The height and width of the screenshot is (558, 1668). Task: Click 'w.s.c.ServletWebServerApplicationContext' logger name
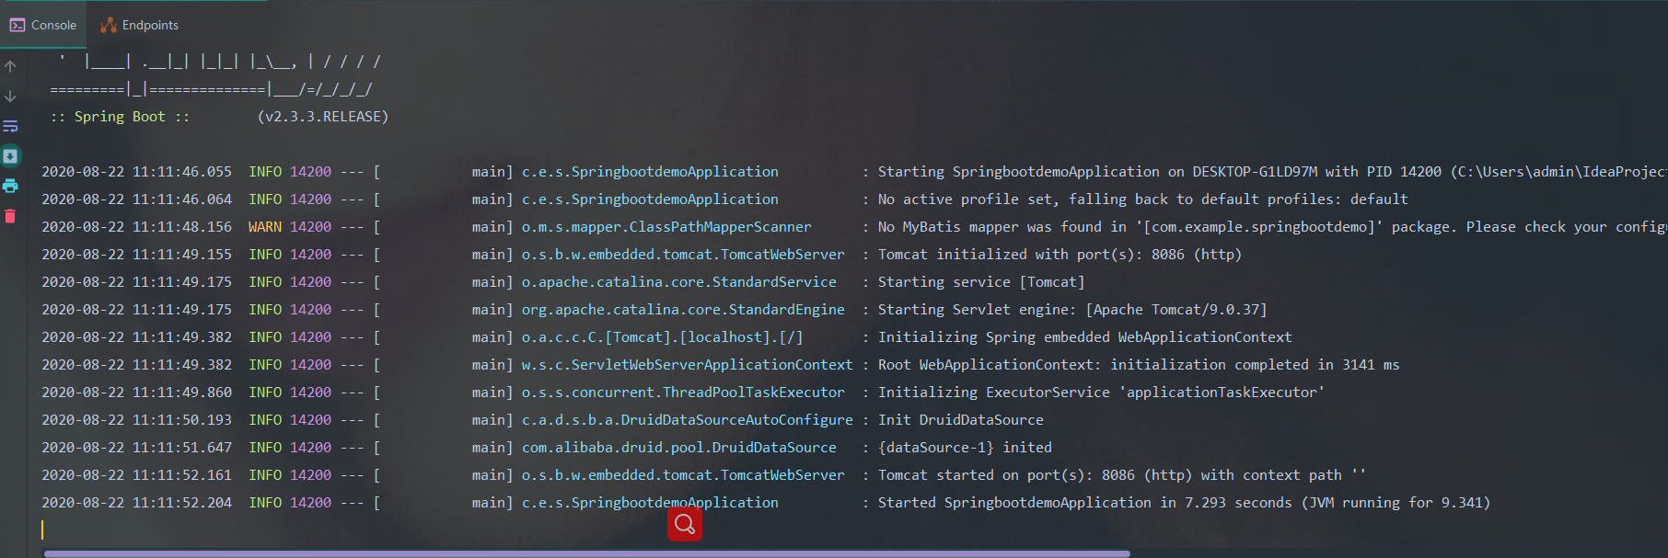tap(688, 365)
